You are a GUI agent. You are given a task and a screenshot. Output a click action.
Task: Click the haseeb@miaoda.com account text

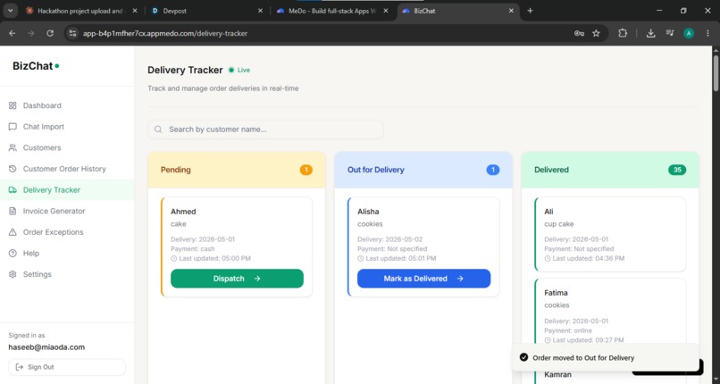point(46,347)
